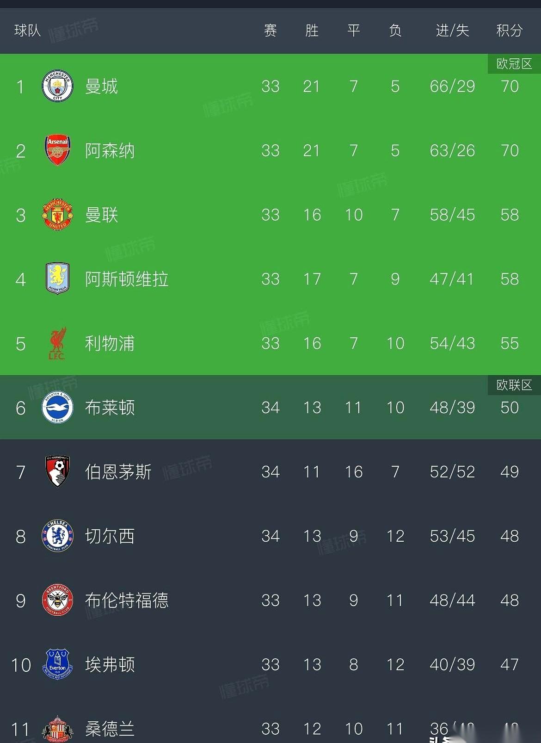Click the Brentford bee badge
The width and height of the screenshot is (541, 743).
pyautogui.click(x=56, y=601)
